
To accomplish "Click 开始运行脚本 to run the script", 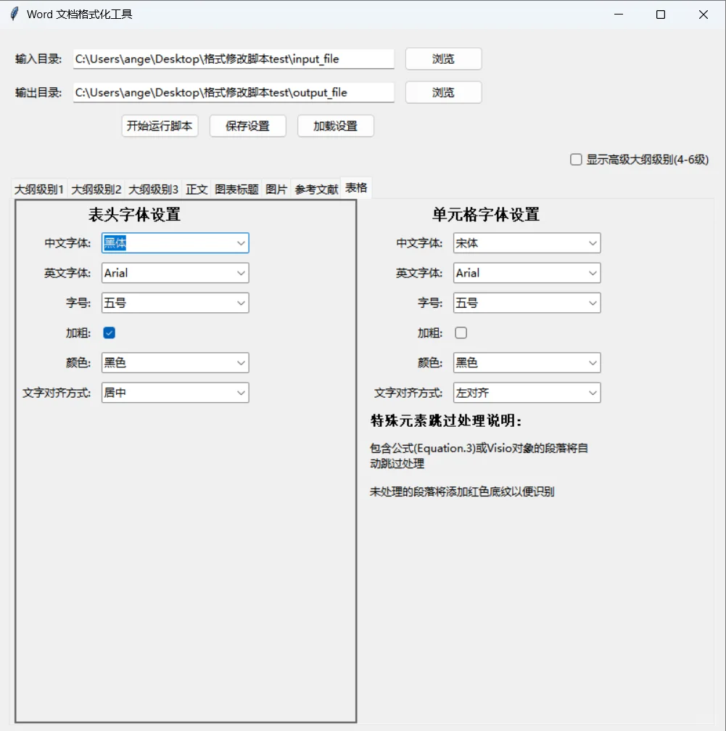I will point(160,126).
